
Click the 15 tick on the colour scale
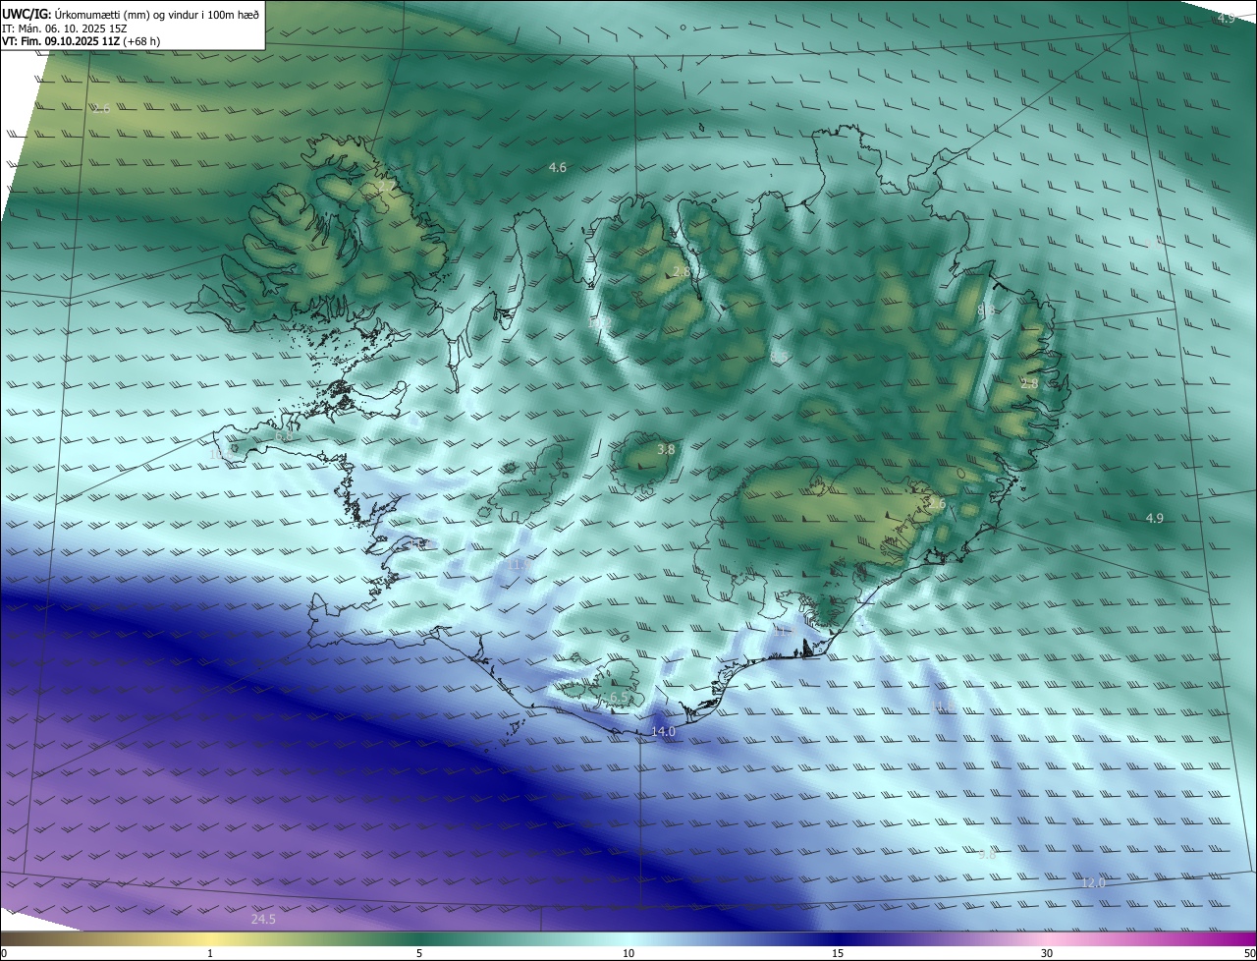pos(838,953)
